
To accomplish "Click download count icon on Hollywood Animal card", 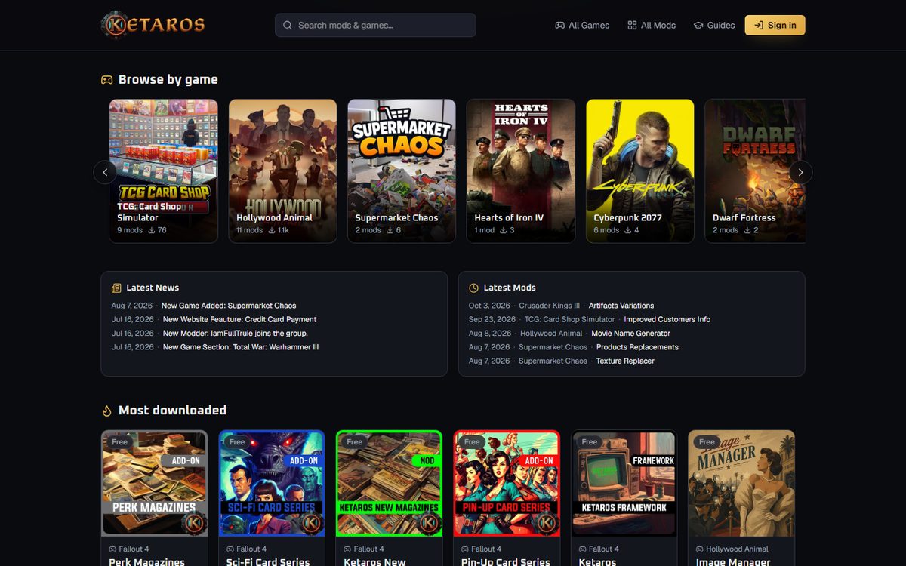I will (273, 230).
